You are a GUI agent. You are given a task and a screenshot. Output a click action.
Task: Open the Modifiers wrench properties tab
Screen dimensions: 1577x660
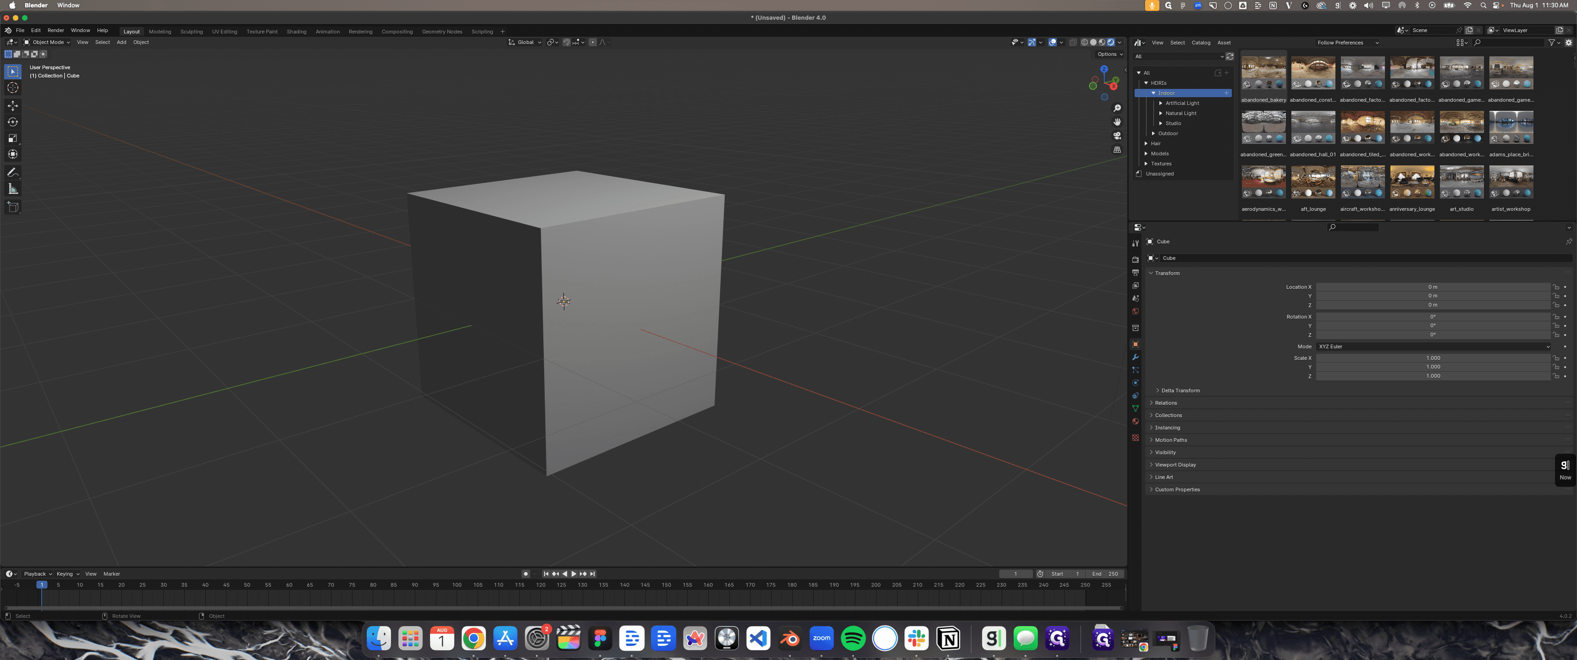coord(1135,357)
